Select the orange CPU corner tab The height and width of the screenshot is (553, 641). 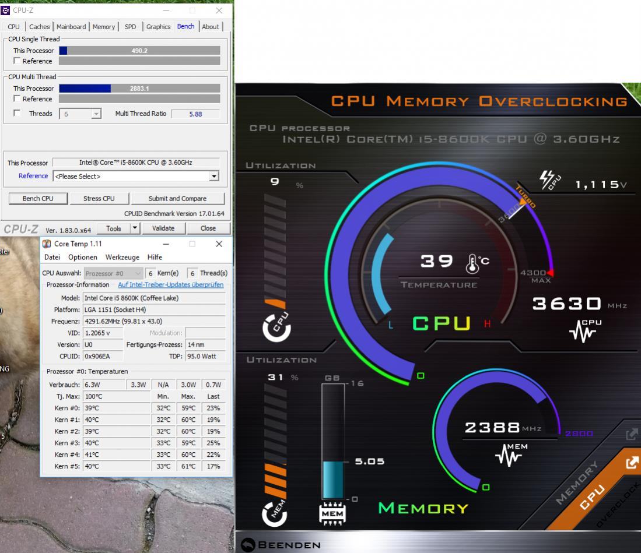pyautogui.click(x=592, y=496)
